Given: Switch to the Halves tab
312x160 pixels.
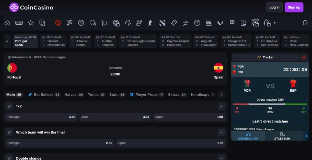Looking at the screenshot, I should (x=74, y=95).
